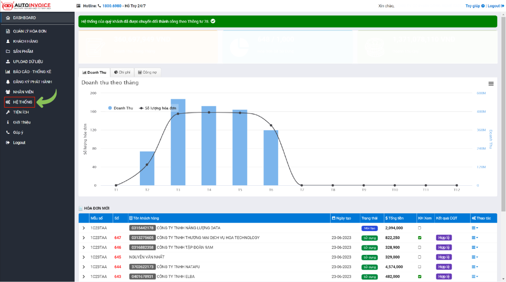Expand invoice row 645
506x282 pixels.
click(84, 257)
